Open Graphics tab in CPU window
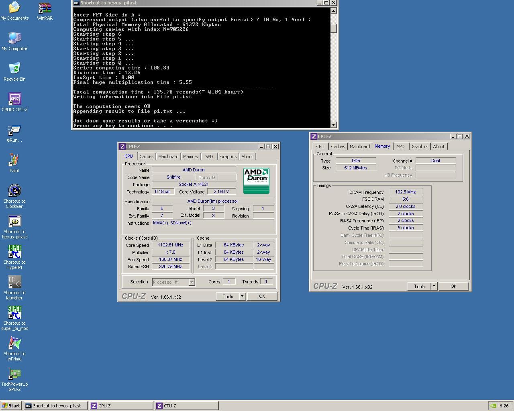The width and height of the screenshot is (514, 411). [x=228, y=157]
